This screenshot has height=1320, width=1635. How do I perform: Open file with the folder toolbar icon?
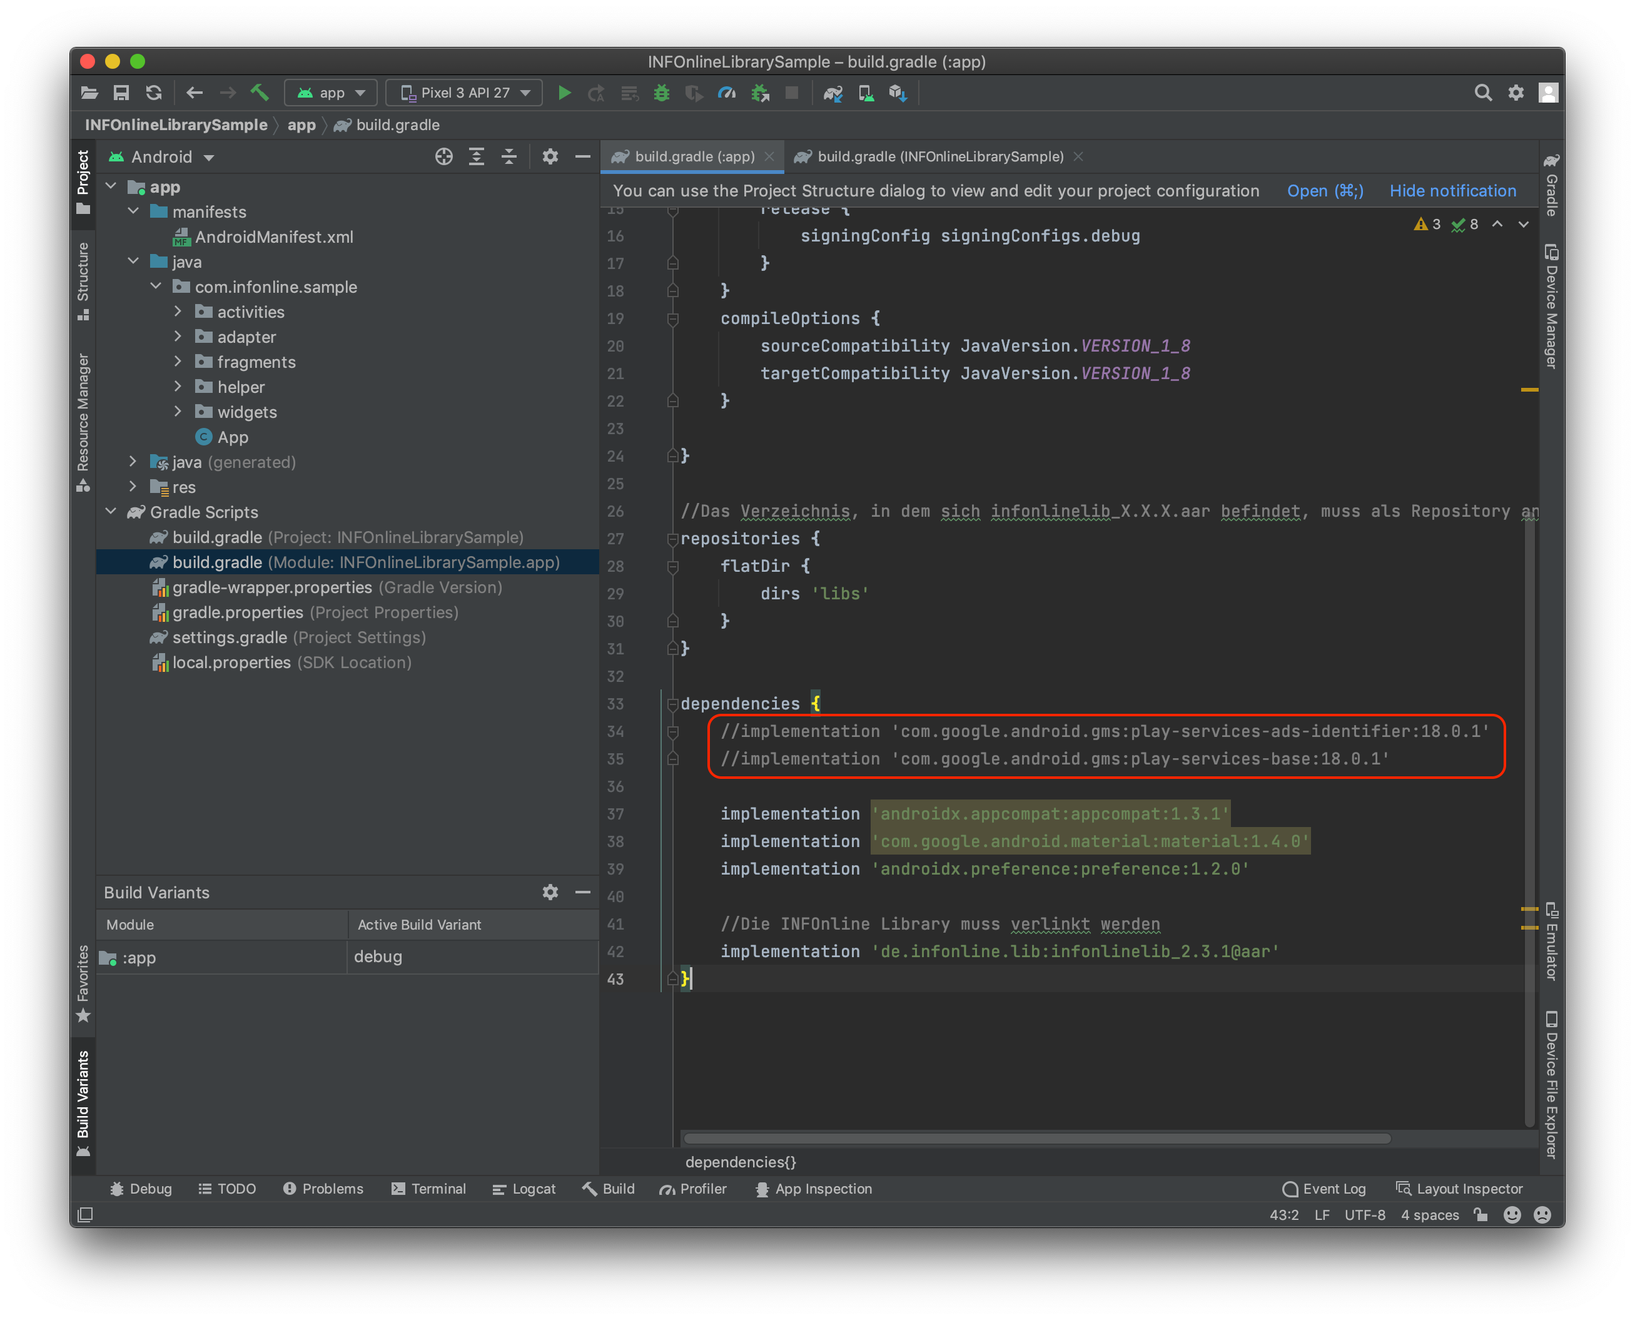pos(89,93)
